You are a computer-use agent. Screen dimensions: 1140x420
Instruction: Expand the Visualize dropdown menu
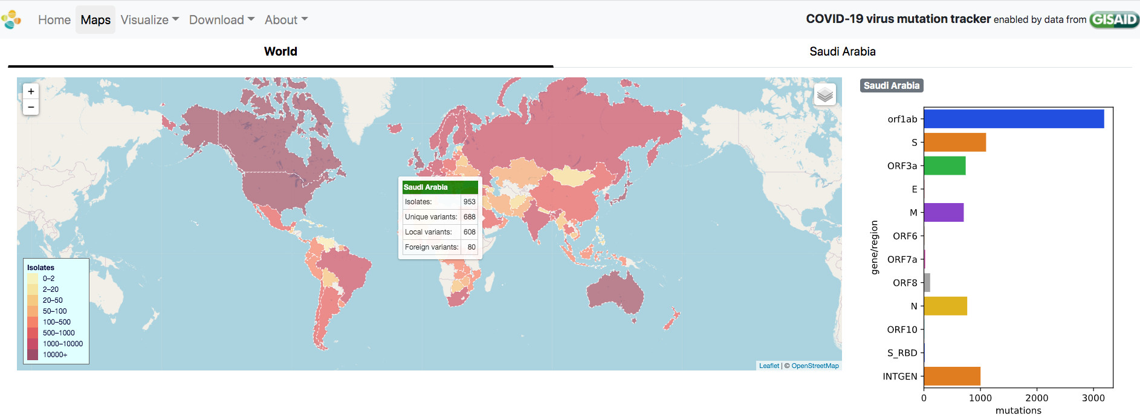pyautogui.click(x=149, y=20)
